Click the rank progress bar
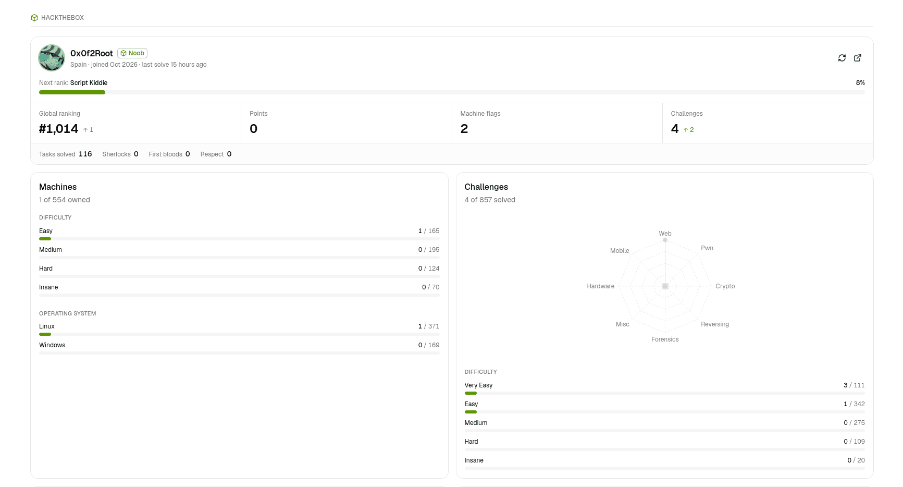 pos(452,92)
